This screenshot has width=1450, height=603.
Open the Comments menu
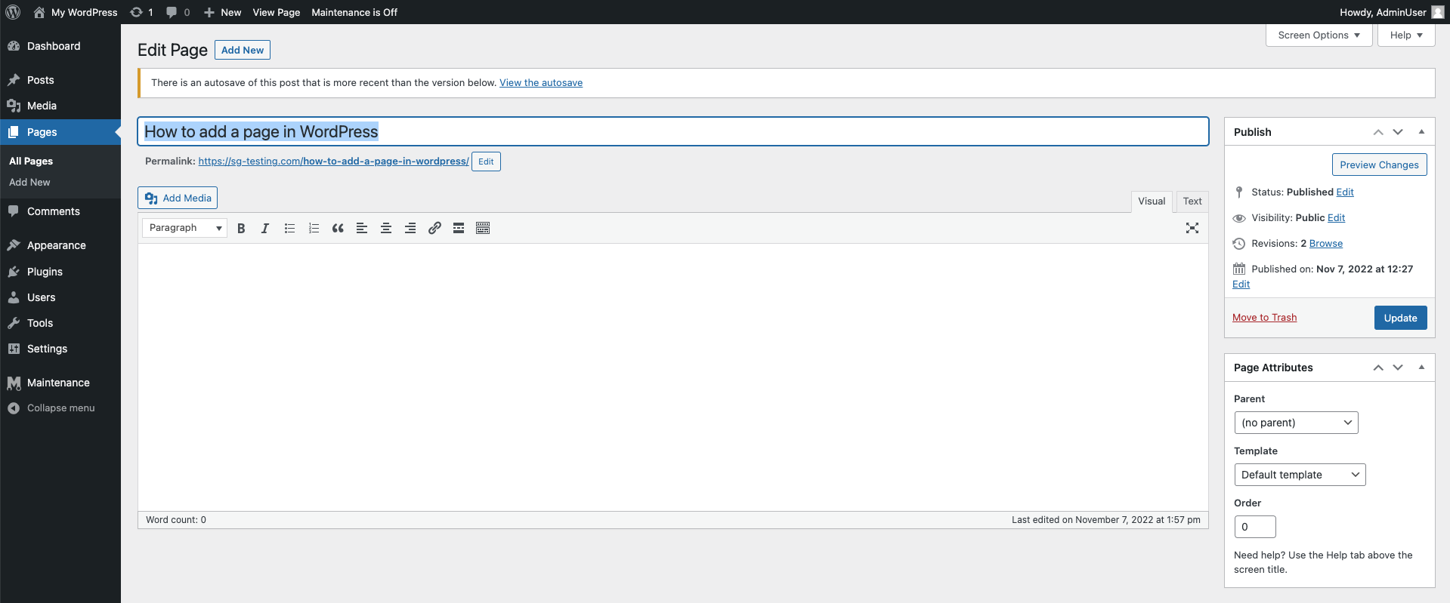[60, 211]
